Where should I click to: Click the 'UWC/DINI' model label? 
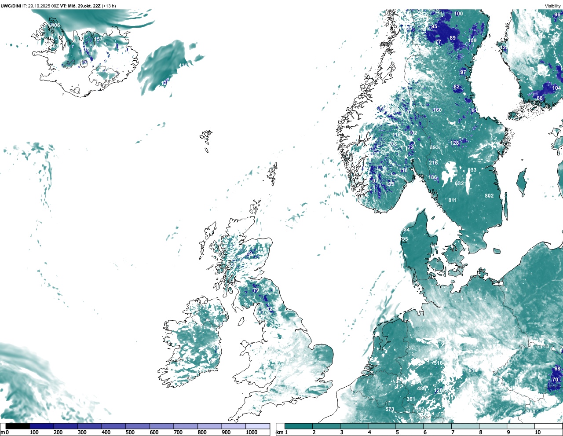tap(11, 6)
